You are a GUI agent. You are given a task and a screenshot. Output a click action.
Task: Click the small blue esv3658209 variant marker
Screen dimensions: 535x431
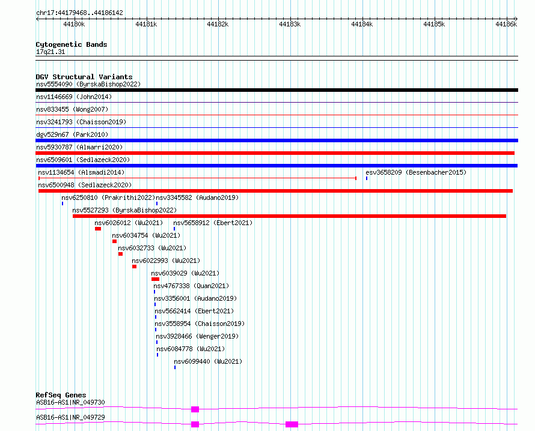[x=367, y=178]
